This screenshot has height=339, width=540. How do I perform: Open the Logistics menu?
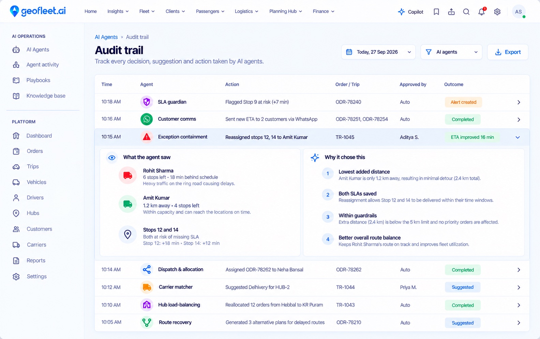click(x=246, y=11)
